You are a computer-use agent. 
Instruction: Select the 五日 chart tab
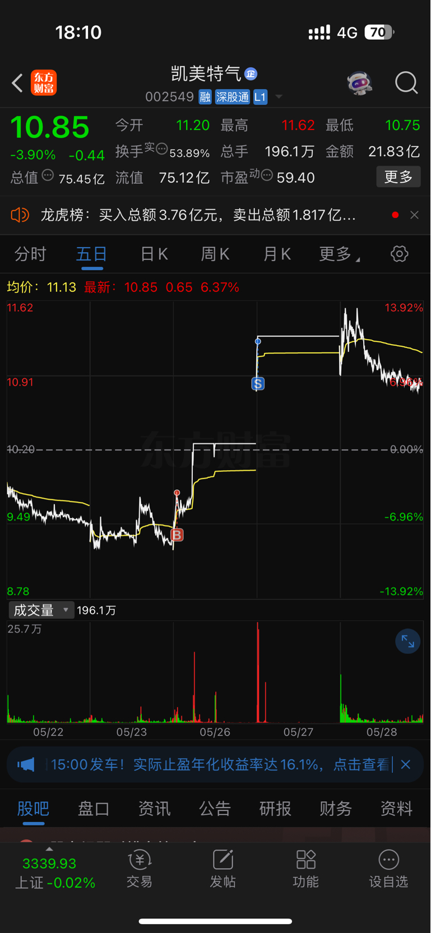[92, 254]
